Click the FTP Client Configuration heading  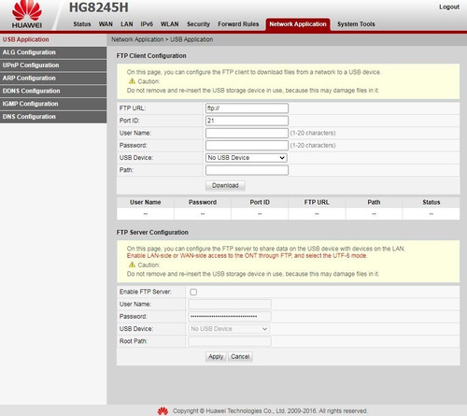coord(151,56)
